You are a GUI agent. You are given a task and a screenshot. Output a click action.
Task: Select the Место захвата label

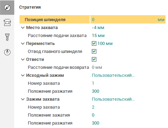tap(42, 28)
